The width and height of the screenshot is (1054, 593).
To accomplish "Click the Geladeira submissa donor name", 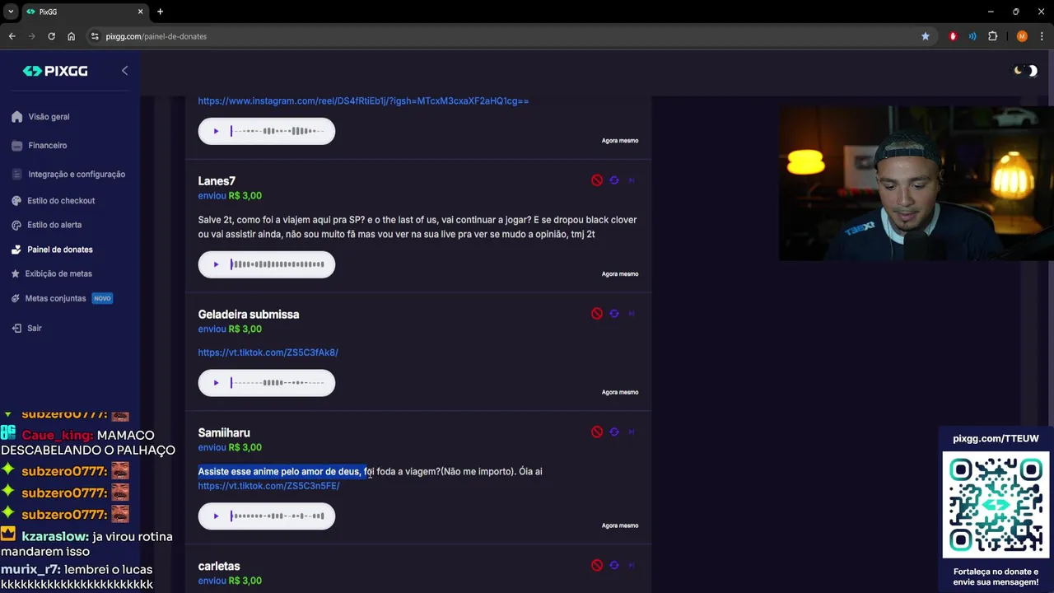I will [249, 315].
